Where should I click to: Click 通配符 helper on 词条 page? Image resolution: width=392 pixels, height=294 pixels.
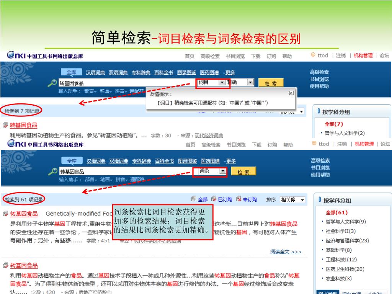[137, 180]
